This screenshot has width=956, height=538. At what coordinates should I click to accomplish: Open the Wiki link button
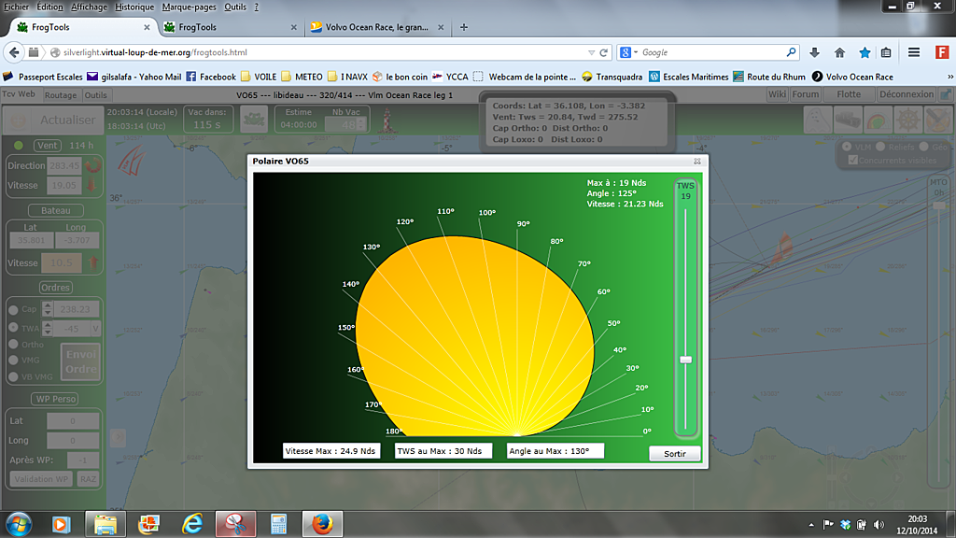[x=777, y=94]
